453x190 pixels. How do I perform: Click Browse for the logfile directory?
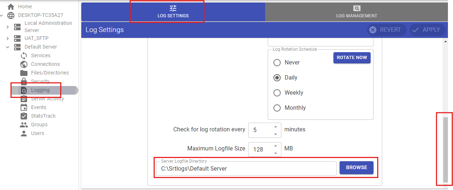[x=356, y=168]
